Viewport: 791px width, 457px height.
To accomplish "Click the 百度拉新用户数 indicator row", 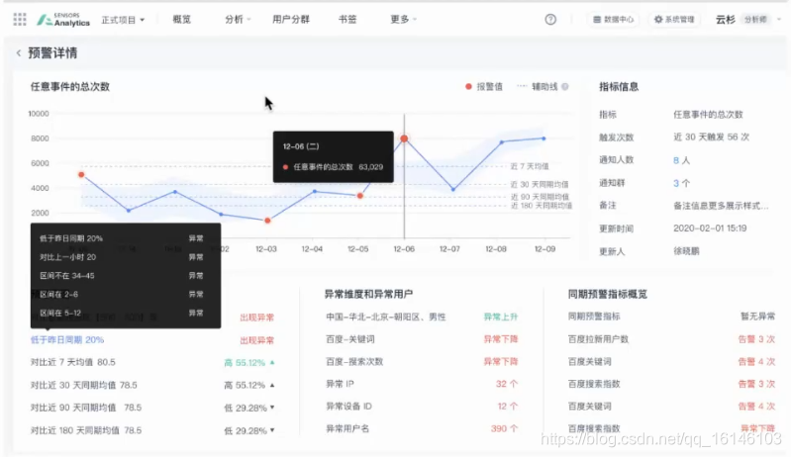I will coord(671,339).
